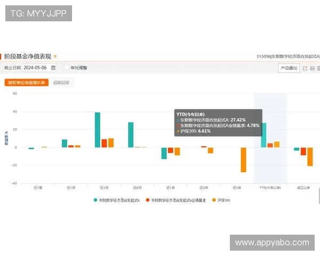This screenshot has width=320, height=256.
Task: Click the 近2年 axis label
Action: (204, 188)
